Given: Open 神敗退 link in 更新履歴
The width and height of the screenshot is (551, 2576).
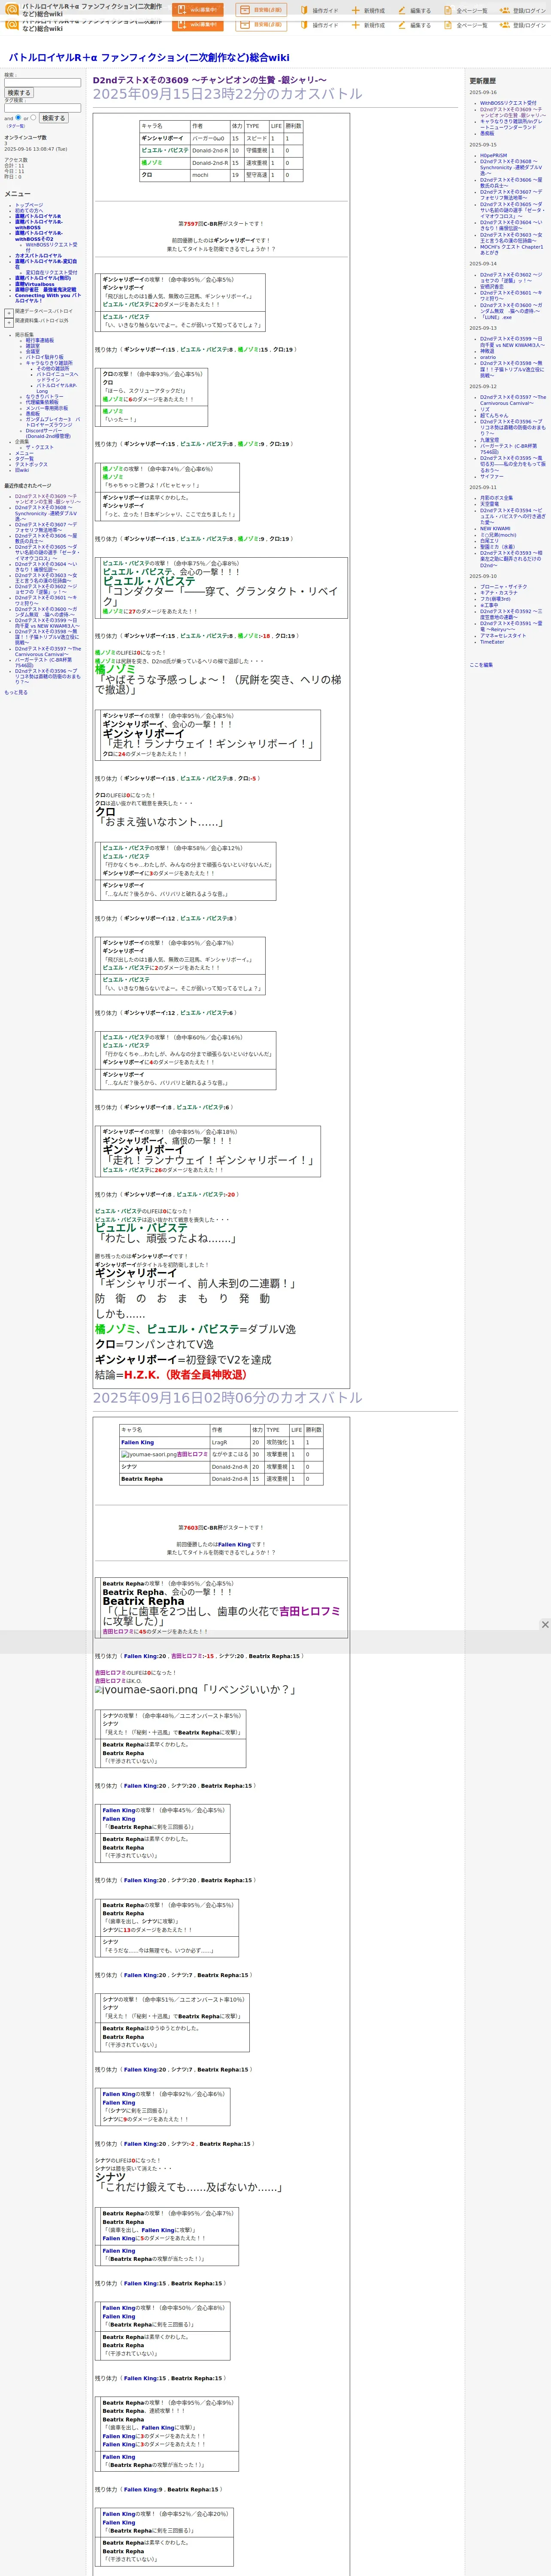Looking at the screenshot, I should coord(487,351).
